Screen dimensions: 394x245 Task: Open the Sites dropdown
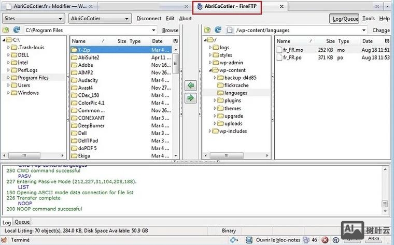pyautogui.click(x=33, y=19)
